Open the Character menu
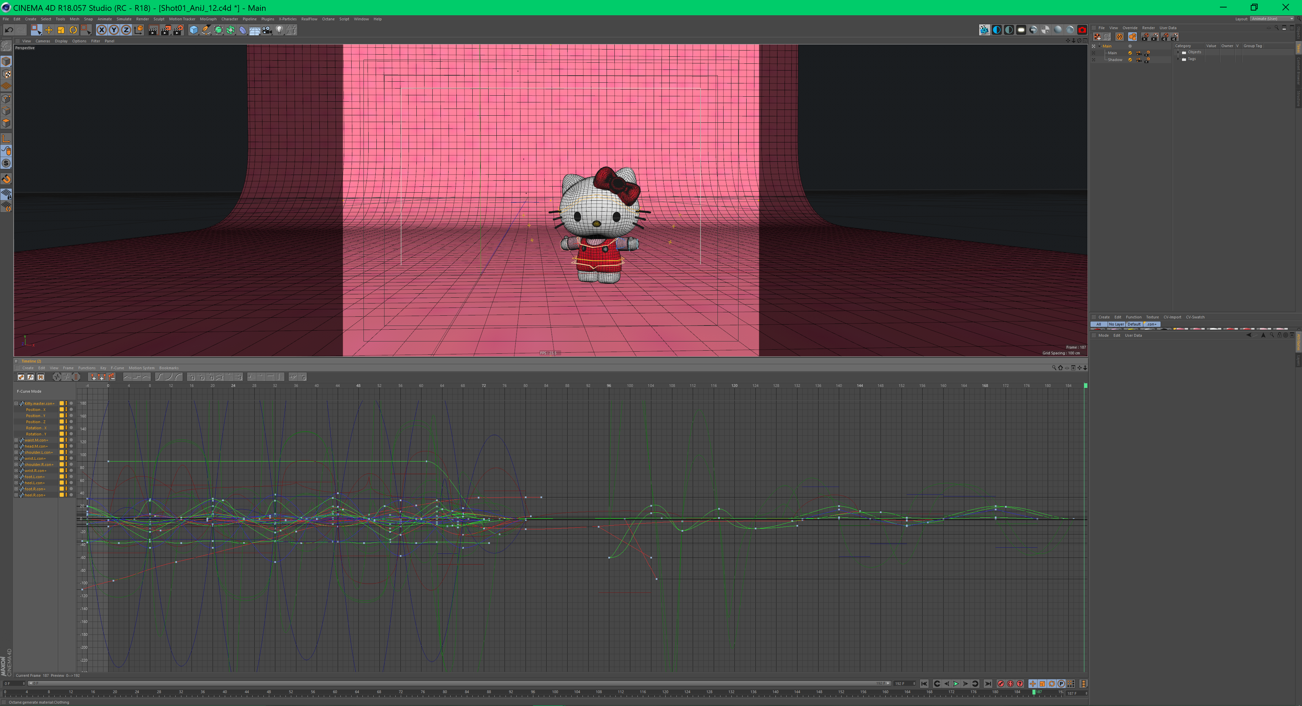This screenshot has height=706, width=1302. (230, 19)
